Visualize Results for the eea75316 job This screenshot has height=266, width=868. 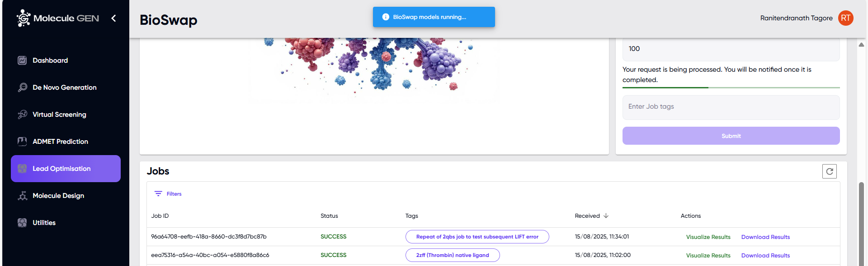(708, 256)
